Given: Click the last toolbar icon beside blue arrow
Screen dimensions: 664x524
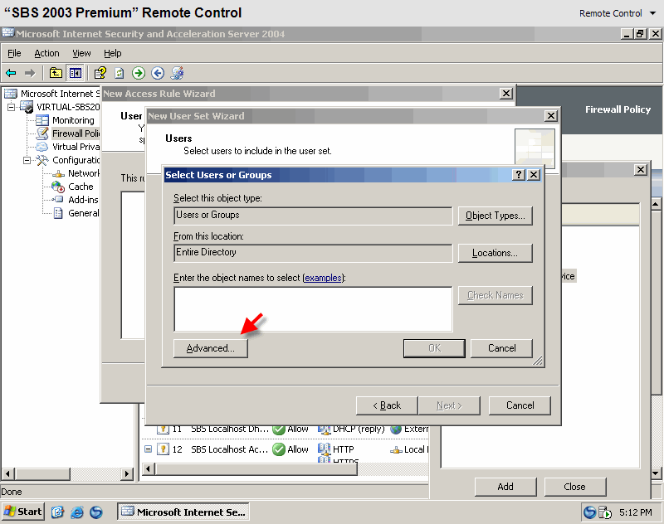Looking at the screenshot, I should pyautogui.click(x=177, y=73).
